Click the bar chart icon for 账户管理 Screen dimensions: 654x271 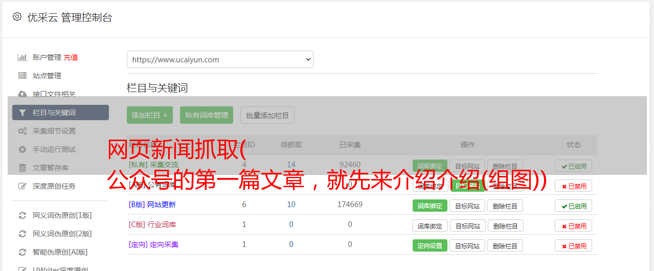coord(22,57)
